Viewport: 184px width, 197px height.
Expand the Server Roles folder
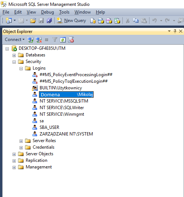click(x=21, y=141)
